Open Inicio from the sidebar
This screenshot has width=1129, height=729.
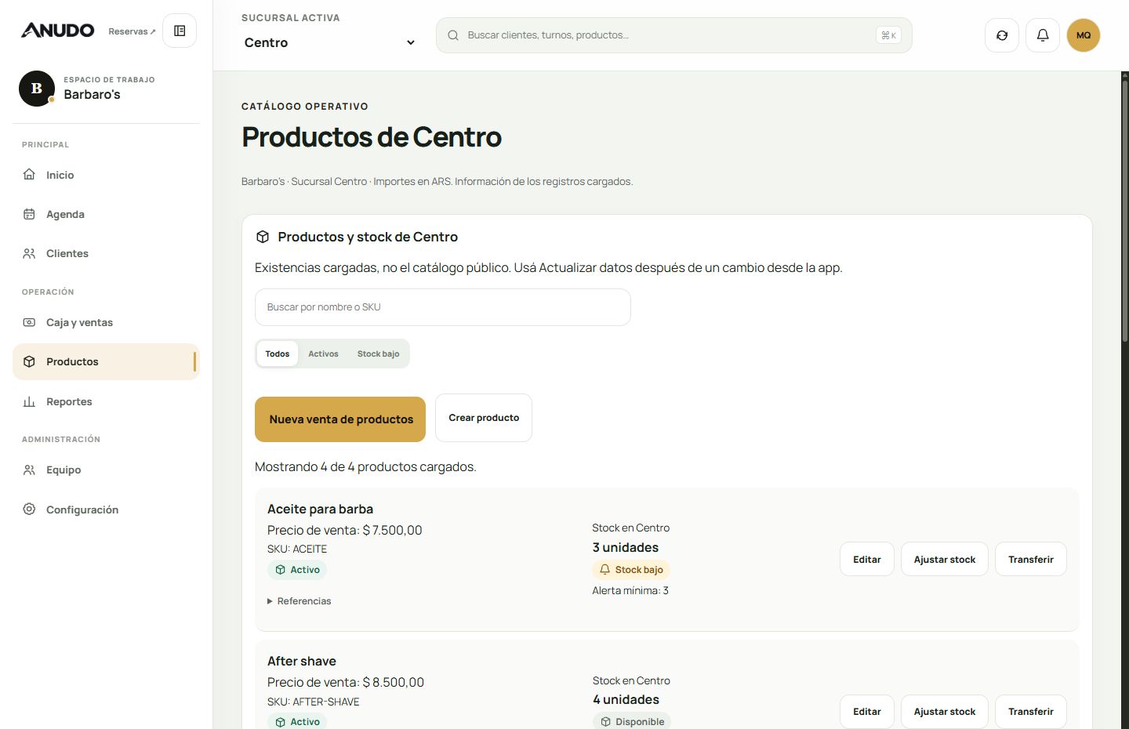(106, 175)
